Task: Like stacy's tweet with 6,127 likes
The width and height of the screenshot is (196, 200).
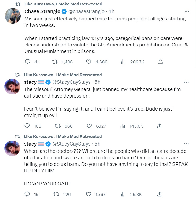Action: 89,126
